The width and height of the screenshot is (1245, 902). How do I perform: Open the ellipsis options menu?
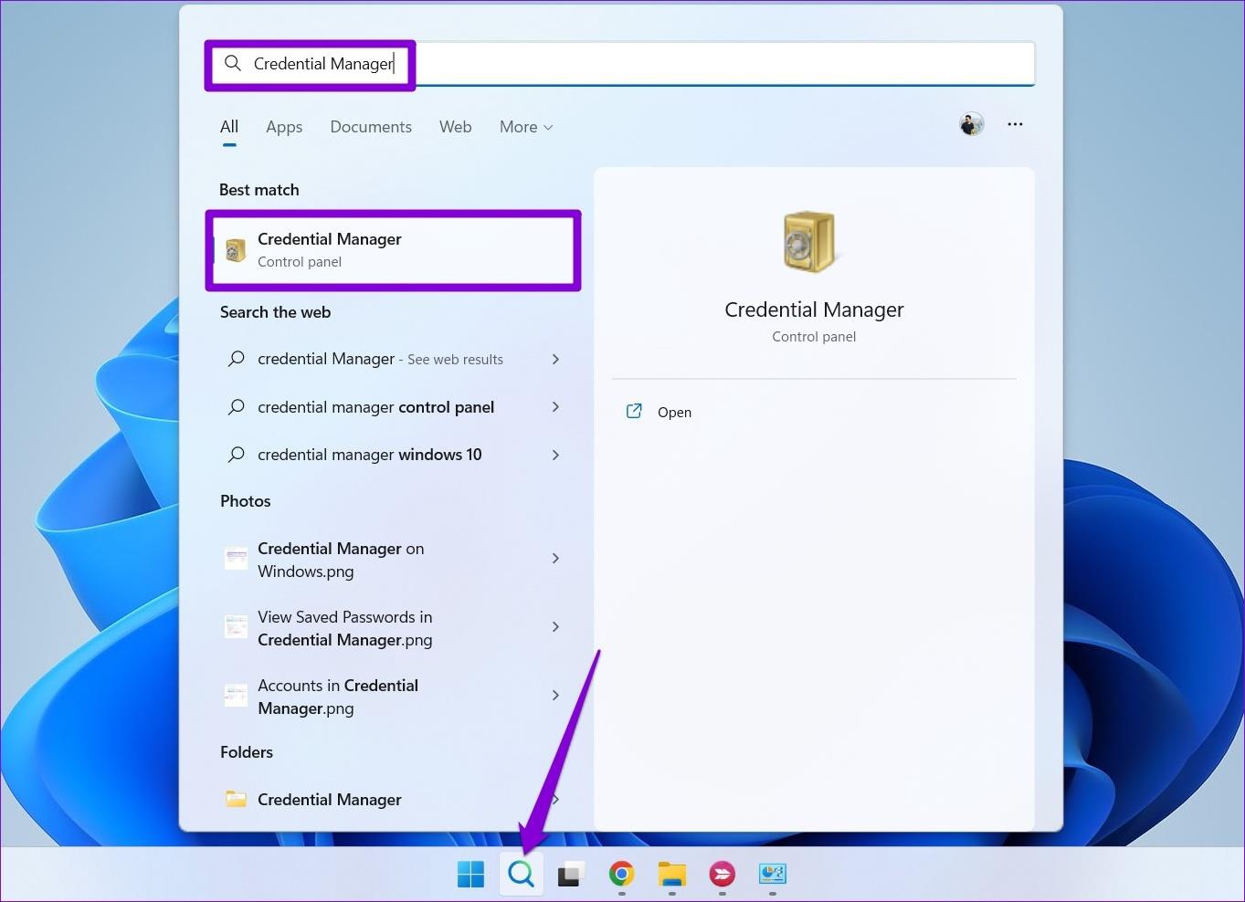1015,124
